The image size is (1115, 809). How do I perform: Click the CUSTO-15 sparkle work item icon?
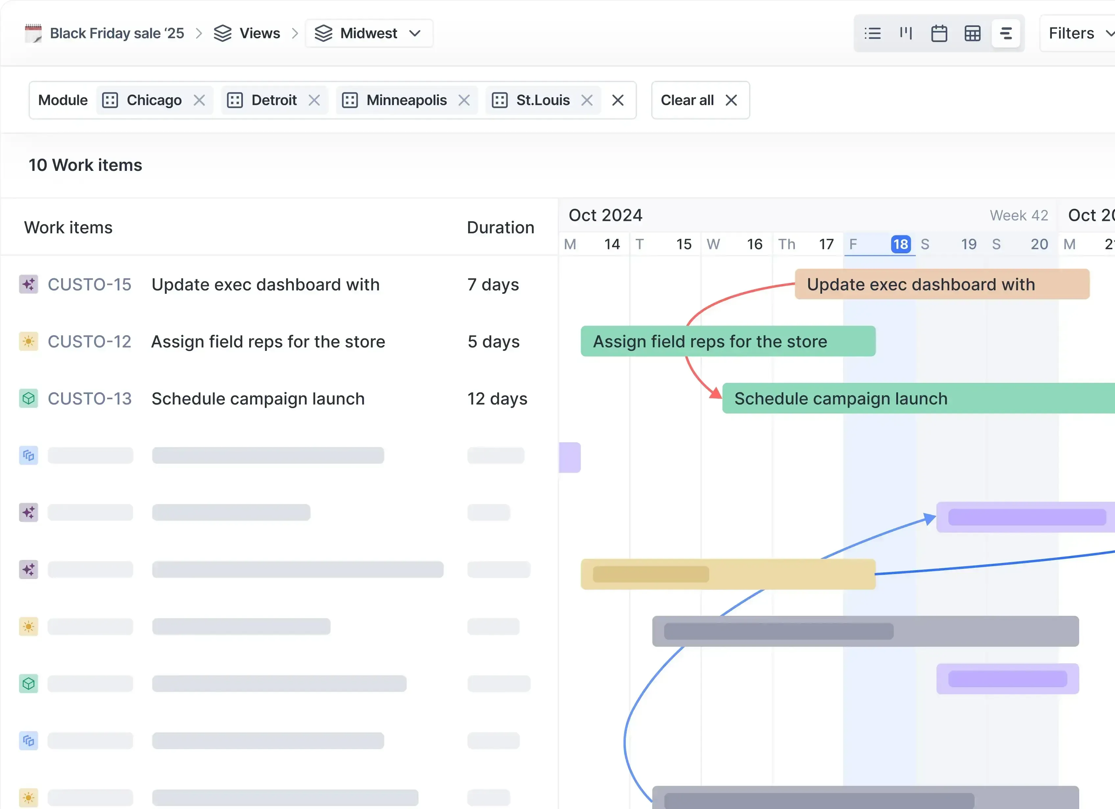[29, 284]
